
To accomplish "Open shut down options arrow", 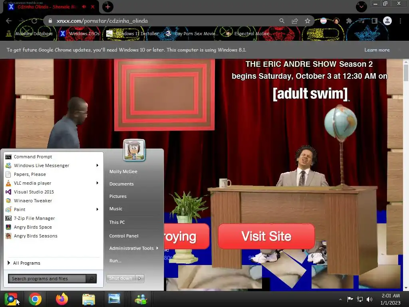I will point(139,278).
